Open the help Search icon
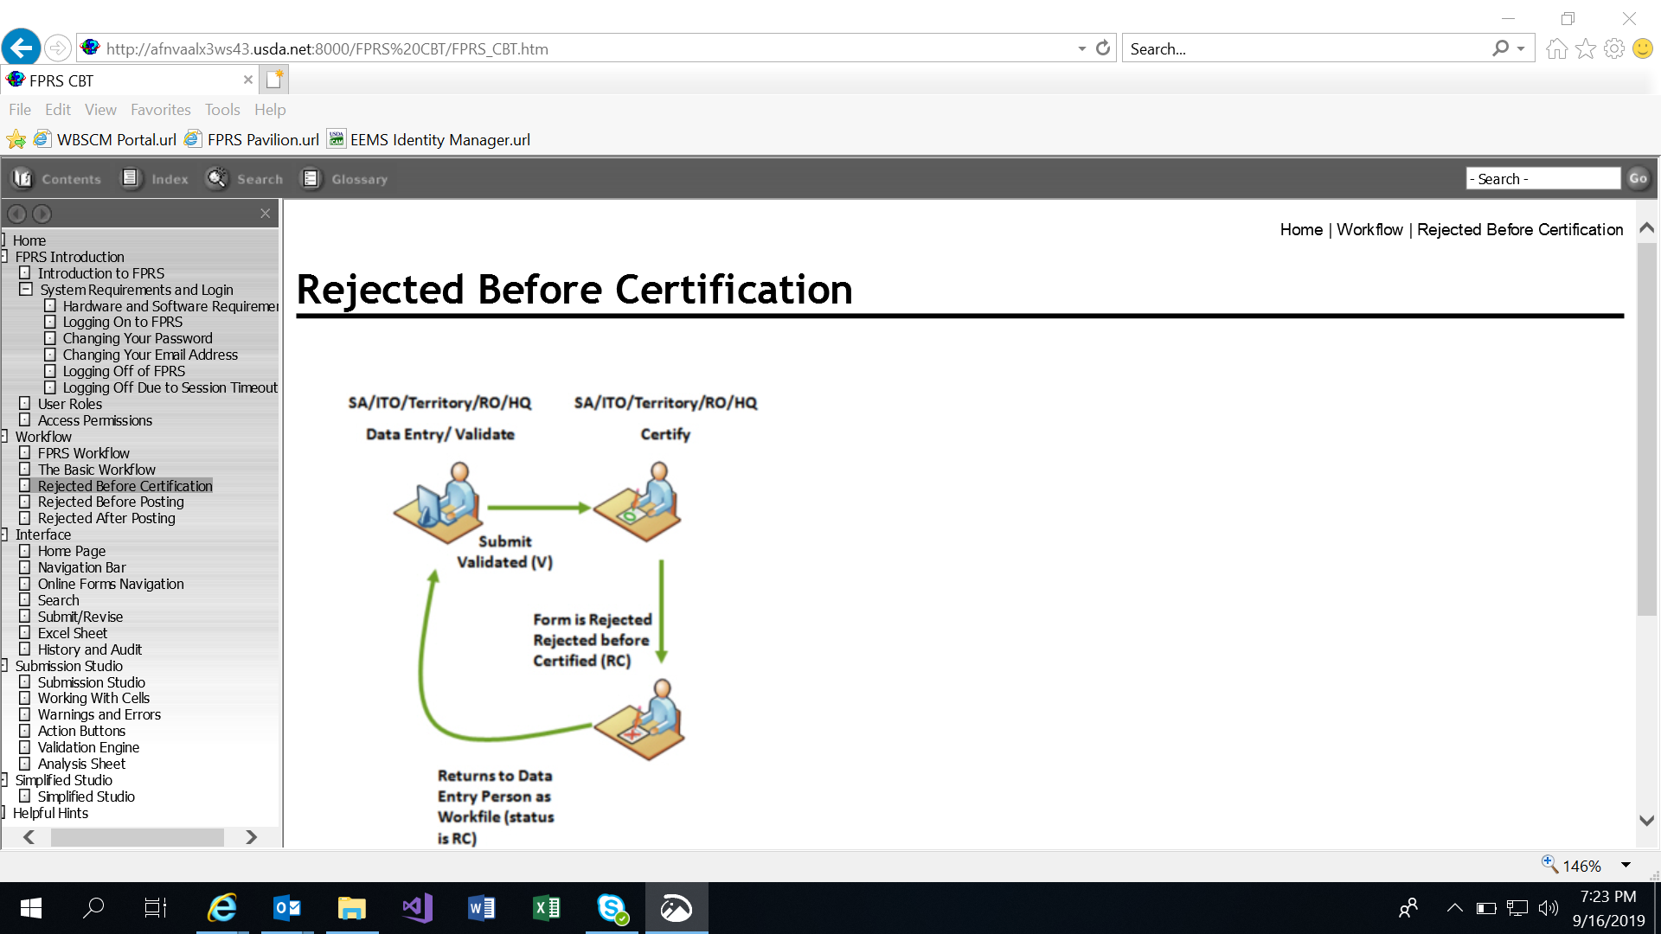This screenshot has width=1661, height=934. point(216,178)
